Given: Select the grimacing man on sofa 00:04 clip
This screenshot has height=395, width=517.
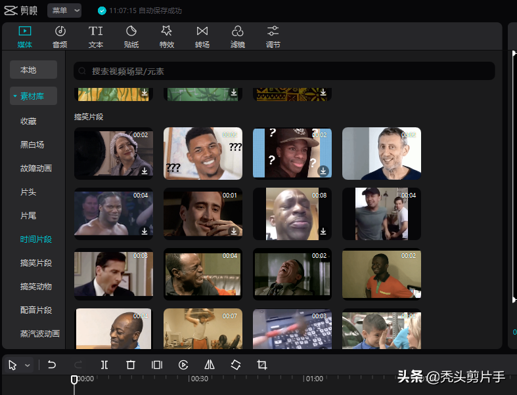Looking at the screenshot, I should tap(203, 274).
